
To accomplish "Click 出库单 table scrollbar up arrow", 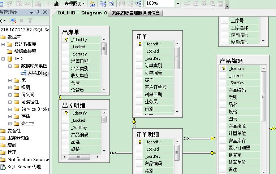I will tap(104, 39).
